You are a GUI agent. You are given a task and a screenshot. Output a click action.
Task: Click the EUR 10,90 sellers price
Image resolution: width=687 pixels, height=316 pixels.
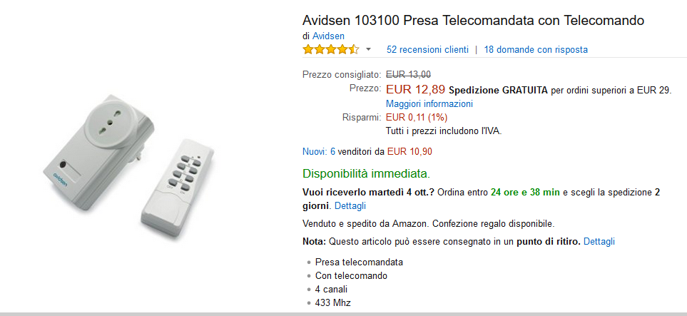[x=409, y=151]
